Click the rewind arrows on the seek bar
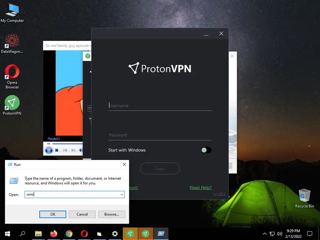This screenshot has width=320, height=240. (x=48, y=144)
